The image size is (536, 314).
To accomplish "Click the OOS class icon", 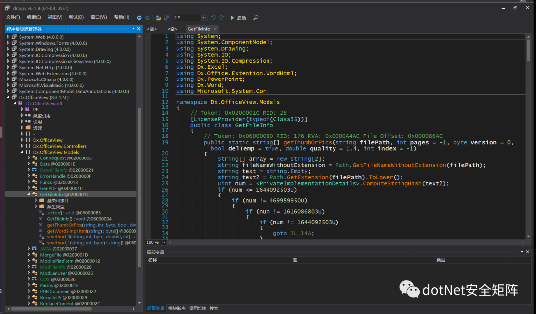I will tap(35, 279).
